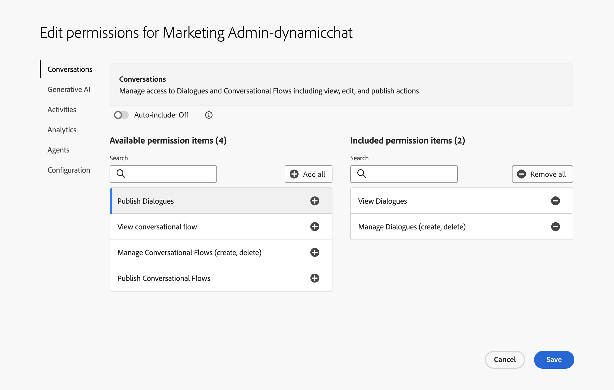The width and height of the screenshot is (614, 390).
Task: Select the Agents sidebar item
Action: 58,150
